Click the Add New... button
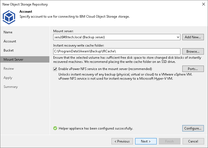 tap(193, 37)
